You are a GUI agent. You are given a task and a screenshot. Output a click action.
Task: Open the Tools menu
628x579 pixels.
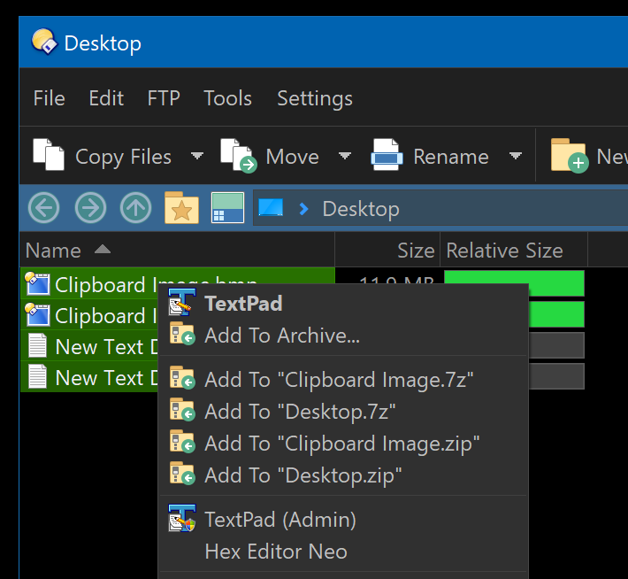(227, 98)
